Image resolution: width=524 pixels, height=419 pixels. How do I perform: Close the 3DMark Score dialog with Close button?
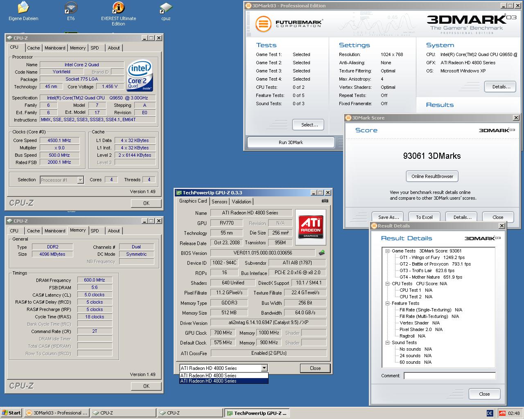[498, 217]
